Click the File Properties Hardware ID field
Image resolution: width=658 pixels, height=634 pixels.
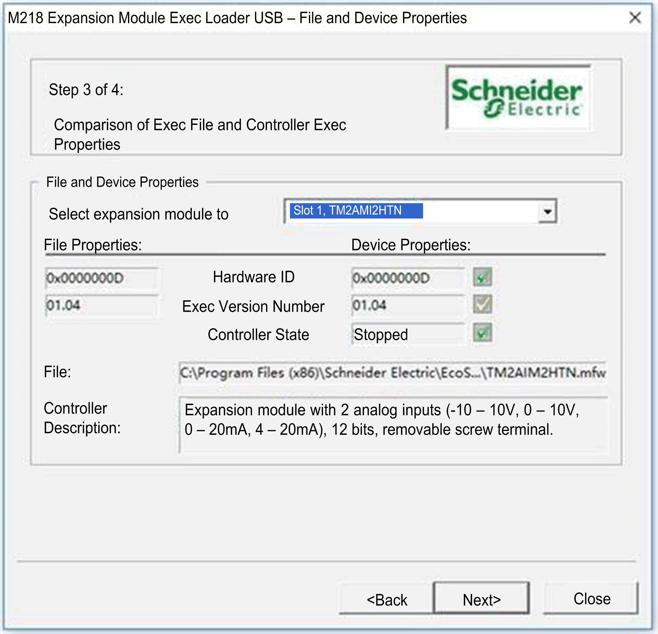pos(101,278)
